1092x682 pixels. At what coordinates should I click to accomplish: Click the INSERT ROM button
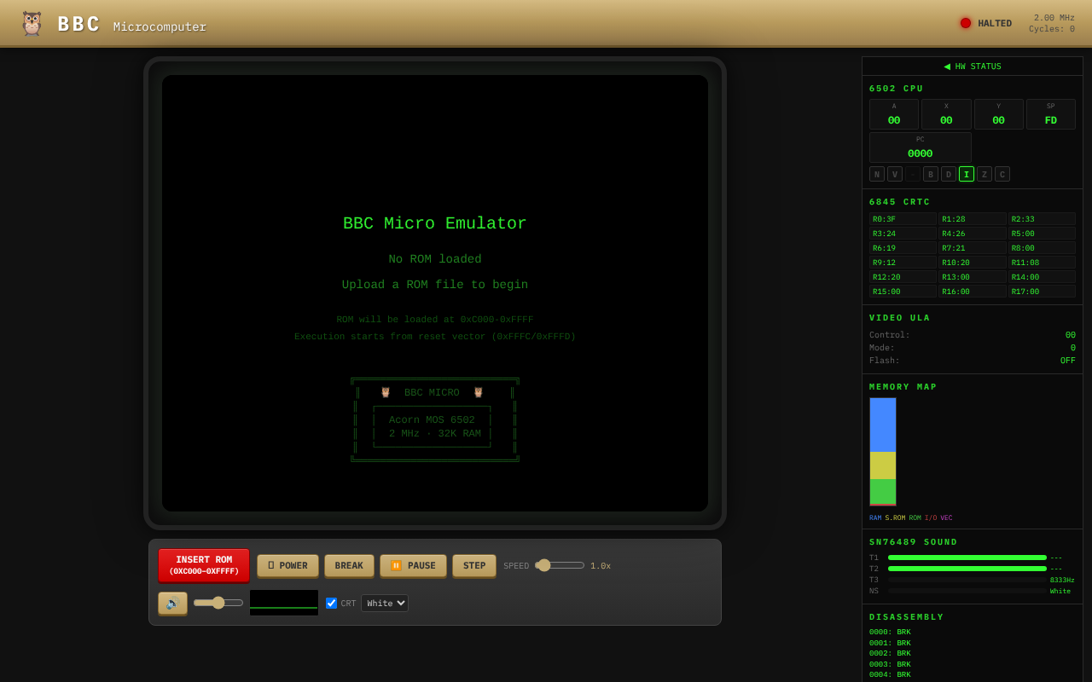(x=203, y=565)
